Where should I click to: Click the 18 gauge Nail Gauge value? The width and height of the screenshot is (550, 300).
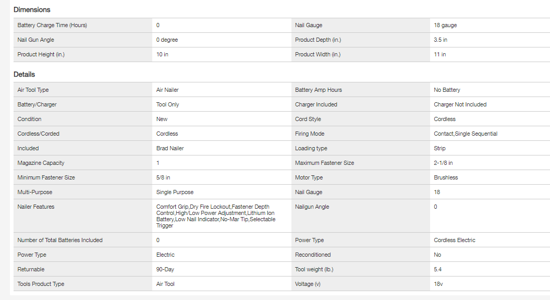click(445, 25)
